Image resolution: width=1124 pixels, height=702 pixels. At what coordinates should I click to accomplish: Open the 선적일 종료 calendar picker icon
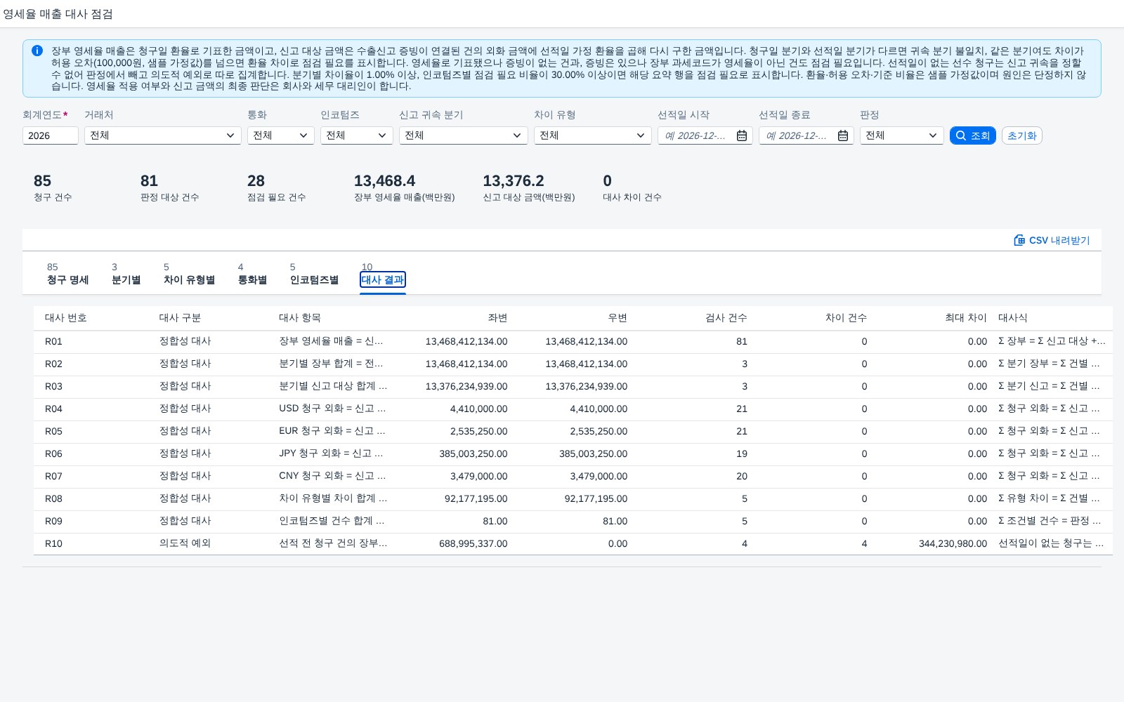(x=843, y=135)
